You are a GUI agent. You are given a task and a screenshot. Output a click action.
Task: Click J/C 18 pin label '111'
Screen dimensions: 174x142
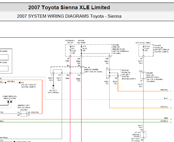point(59,75)
